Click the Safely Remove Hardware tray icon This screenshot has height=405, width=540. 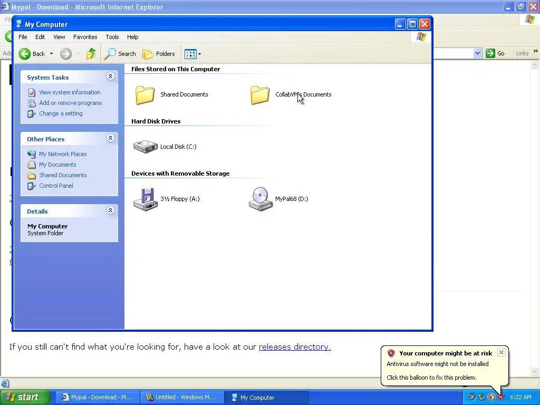pyautogui.click(x=481, y=398)
